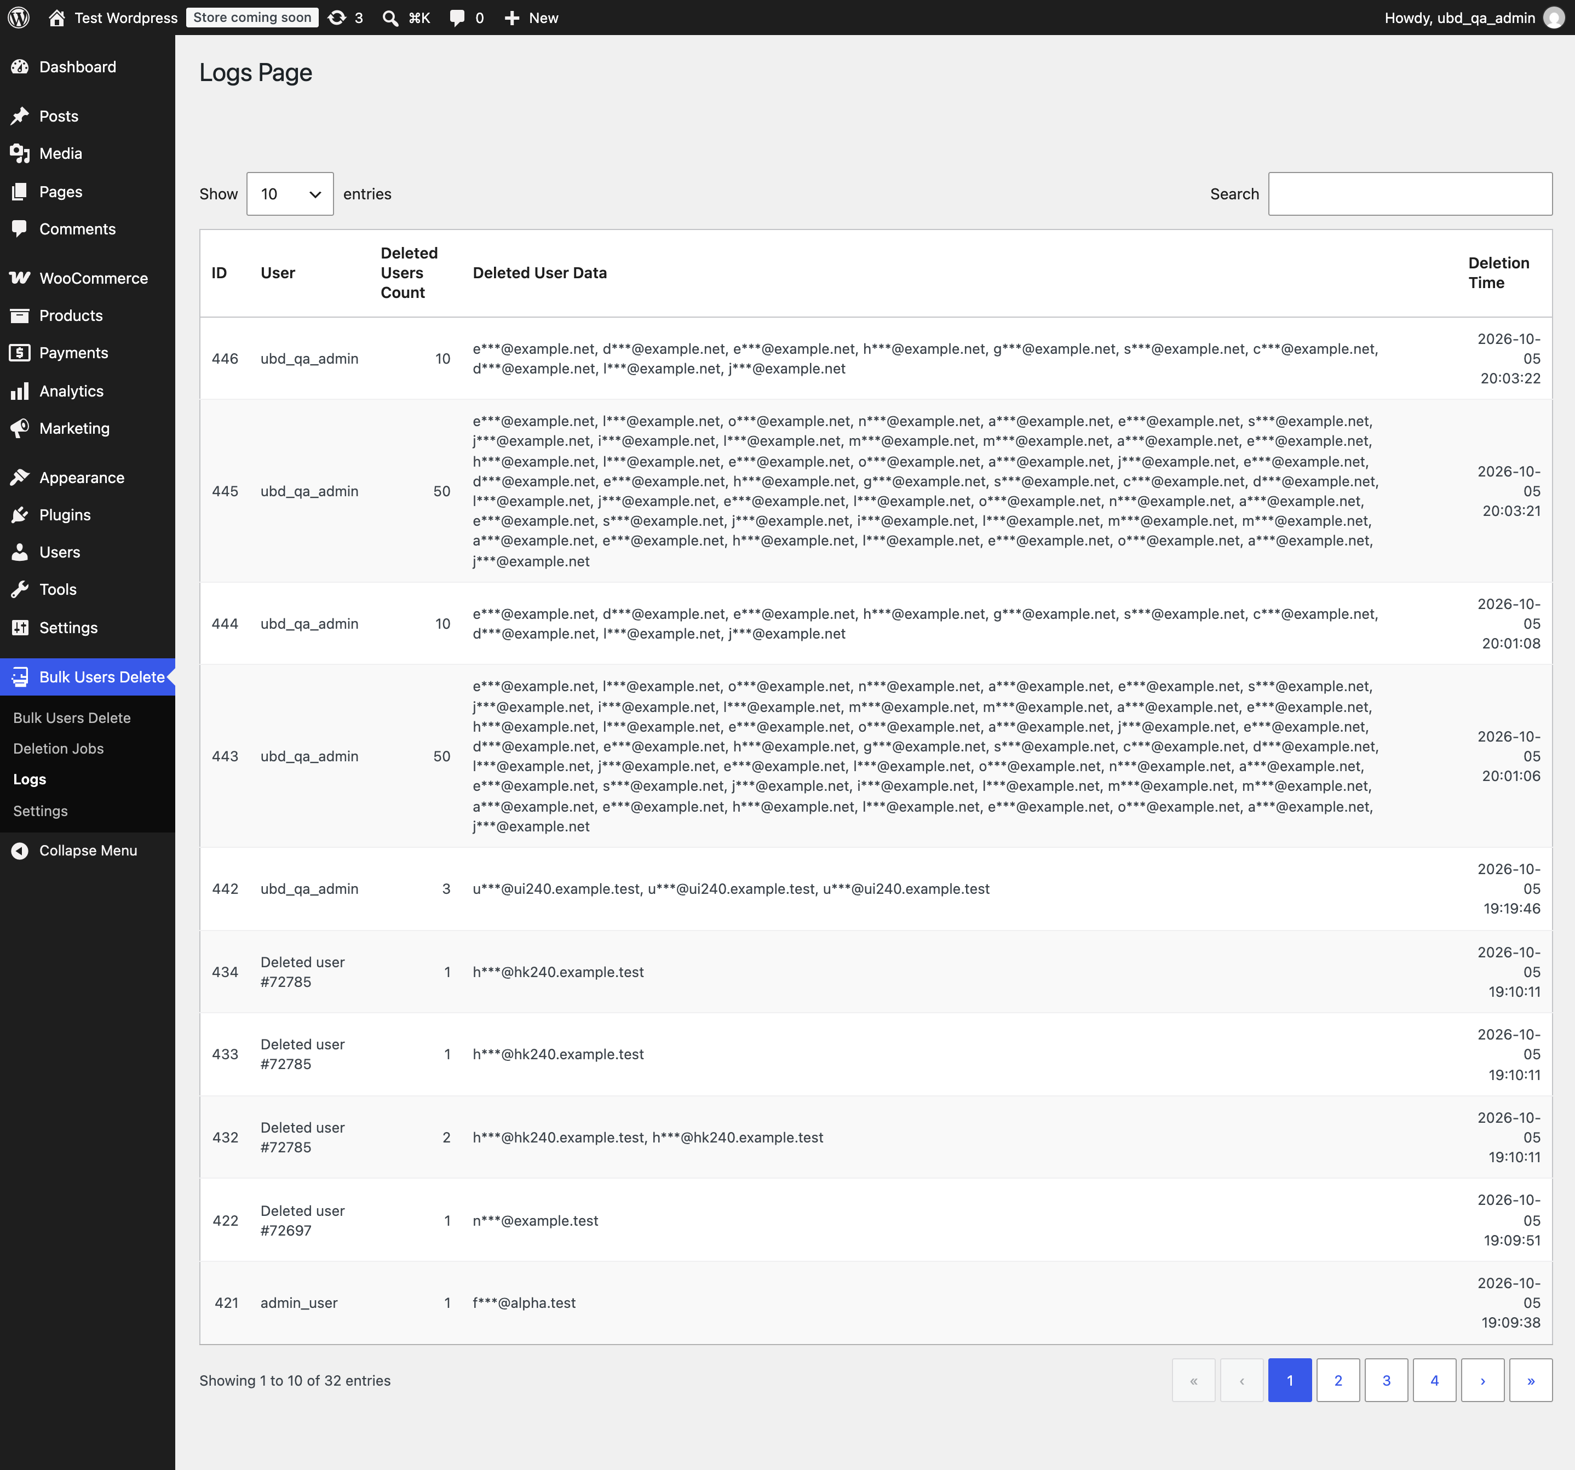Click the user avatar in top bar
The width and height of the screenshot is (1575, 1470).
point(1554,18)
